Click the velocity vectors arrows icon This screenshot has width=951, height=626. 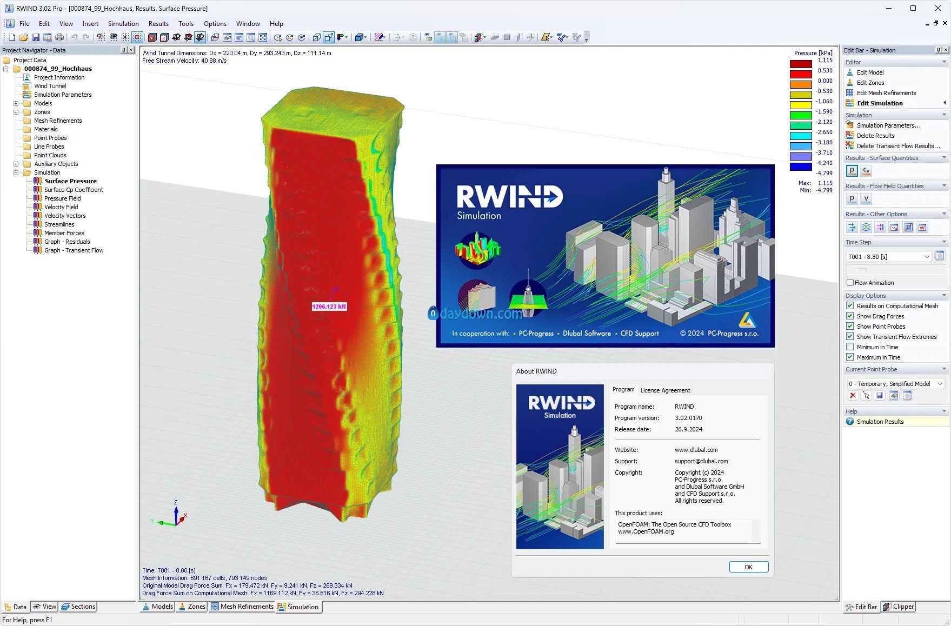852,227
